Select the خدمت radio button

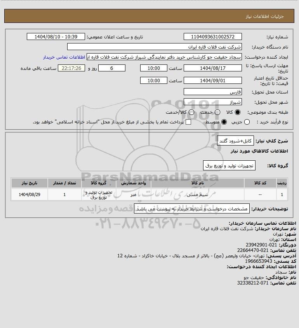[217, 112]
